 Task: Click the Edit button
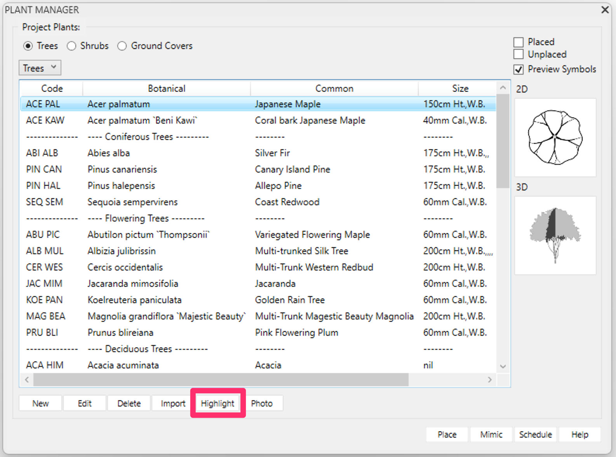[85, 403]
